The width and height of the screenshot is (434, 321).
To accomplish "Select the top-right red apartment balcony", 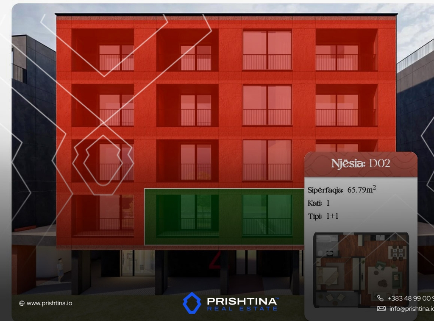I will click(x=346, y=50).
